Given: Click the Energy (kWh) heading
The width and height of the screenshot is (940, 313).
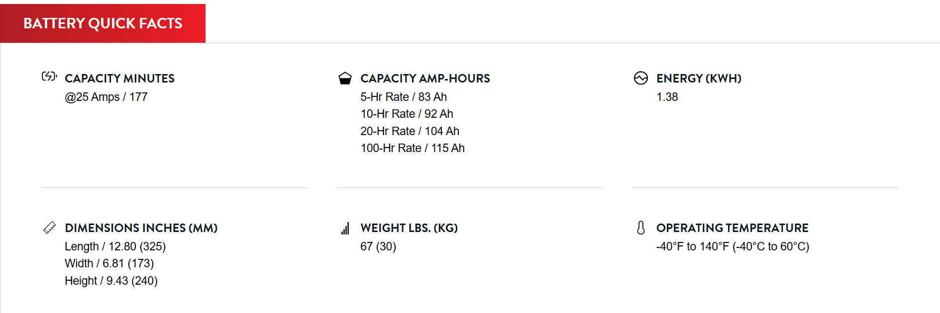Looking at the screenshot, I should pos(699,78).
